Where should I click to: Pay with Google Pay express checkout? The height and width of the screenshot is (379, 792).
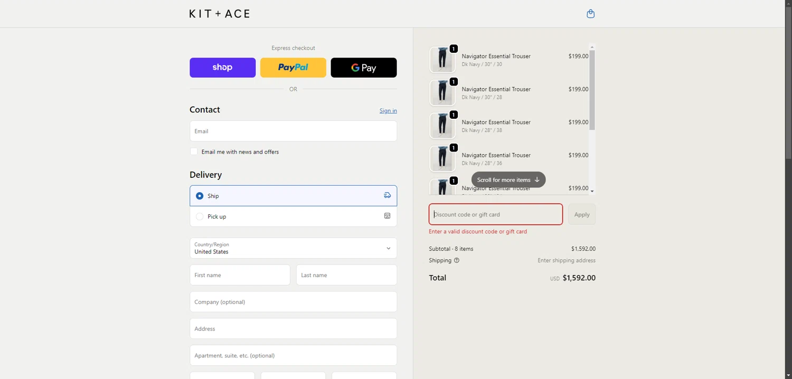tap(364, 68)
